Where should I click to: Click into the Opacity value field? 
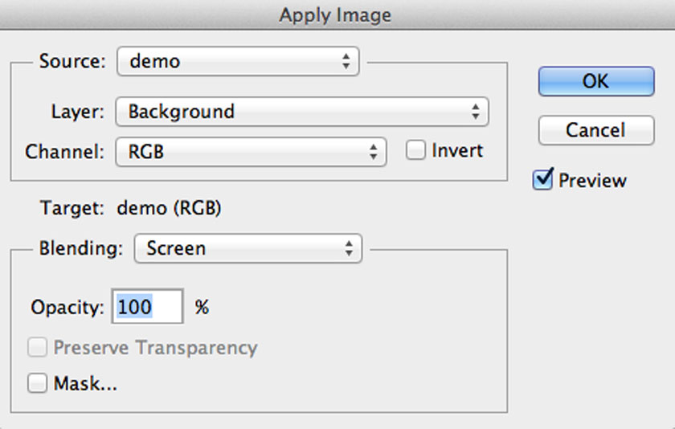pos(147,307)
